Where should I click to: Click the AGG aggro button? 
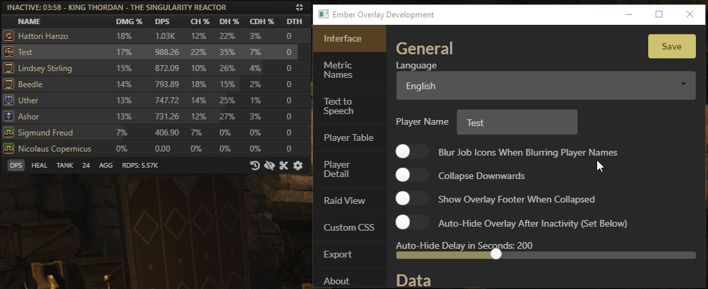(105, 166)
